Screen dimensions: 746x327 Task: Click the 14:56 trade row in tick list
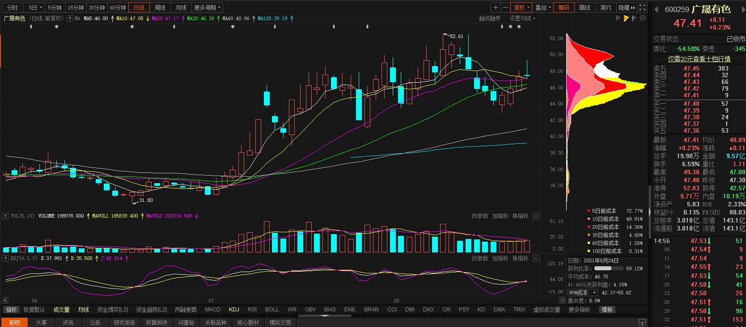coord(698,241)
